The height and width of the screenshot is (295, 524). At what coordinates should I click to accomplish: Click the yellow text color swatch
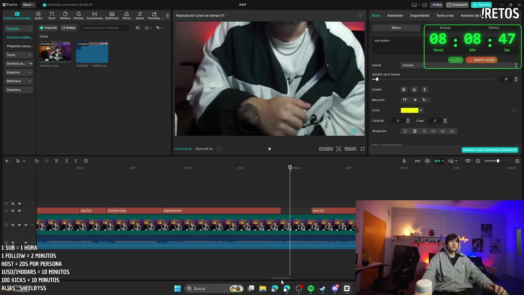(409, 110)
